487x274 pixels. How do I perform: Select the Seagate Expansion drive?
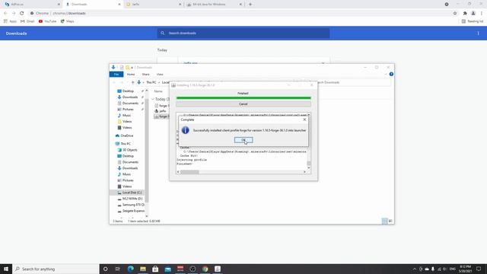point(133,211)
